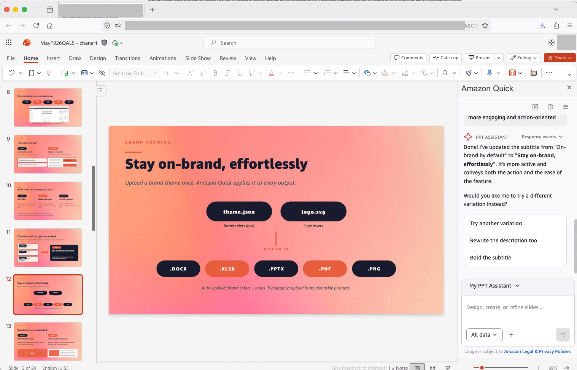
Task: Click the Bold the subtitle suggestion
Action: pyautogui.click(x=515, y=258)
